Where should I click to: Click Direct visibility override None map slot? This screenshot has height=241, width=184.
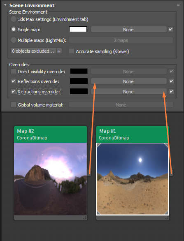tap(128, 71)
